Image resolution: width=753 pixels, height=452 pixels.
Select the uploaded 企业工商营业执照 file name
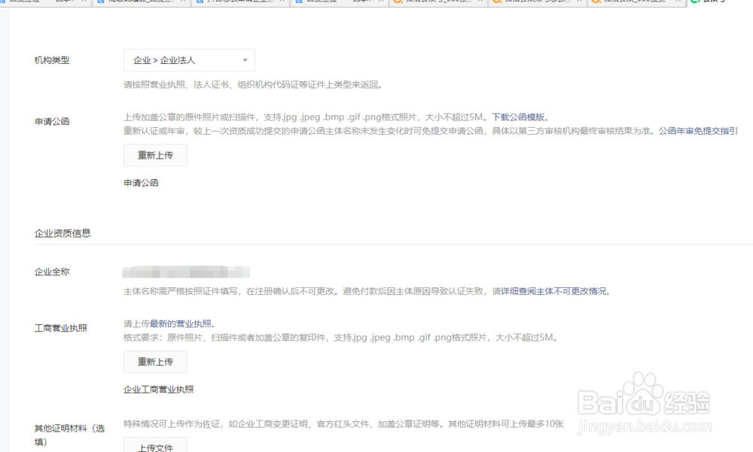[158, 390]
